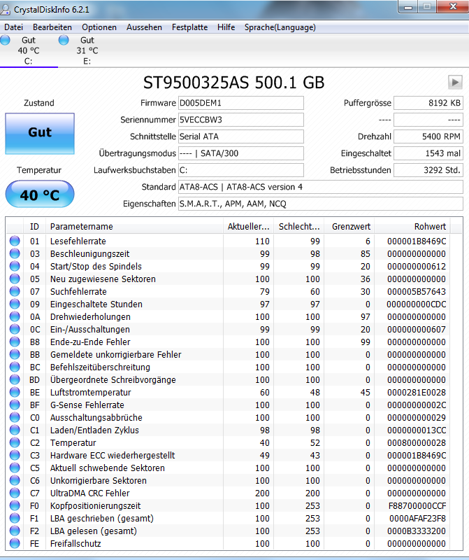The height and width of the screenshot is (560, 469).
Task: Open the Aussehen menu
Action: coord(144,27)
